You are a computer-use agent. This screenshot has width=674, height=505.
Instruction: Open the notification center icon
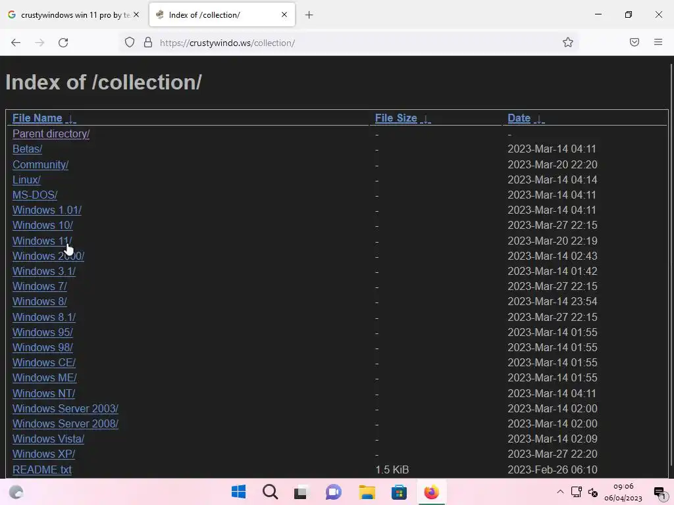coord(660,493)
